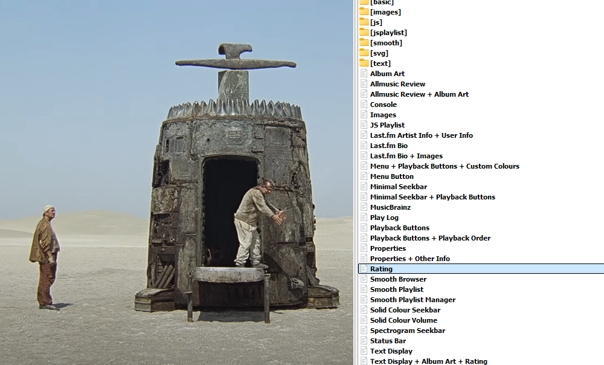Click the highlighted Rating entry
Screen dimensions: 604x365
[x=381, y=269]
